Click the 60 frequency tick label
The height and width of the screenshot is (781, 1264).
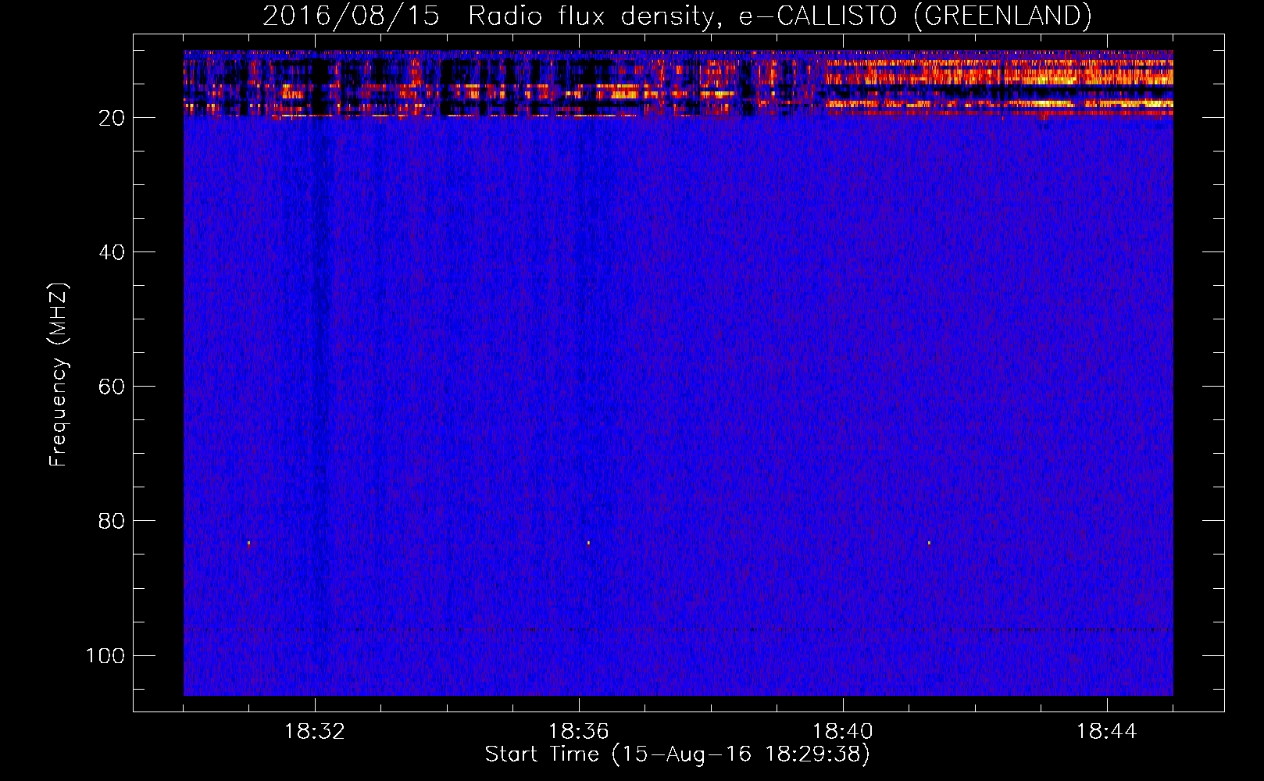click(x=112, y=387)
